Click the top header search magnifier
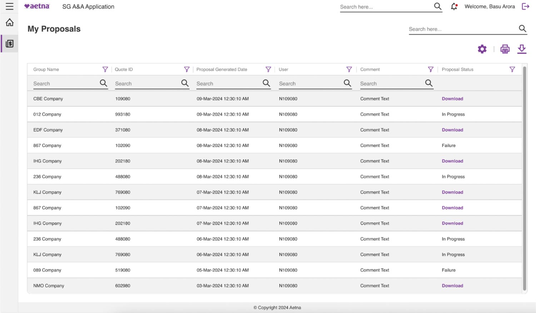The width and height of the screenshot is (536, 313). point(437,6)
